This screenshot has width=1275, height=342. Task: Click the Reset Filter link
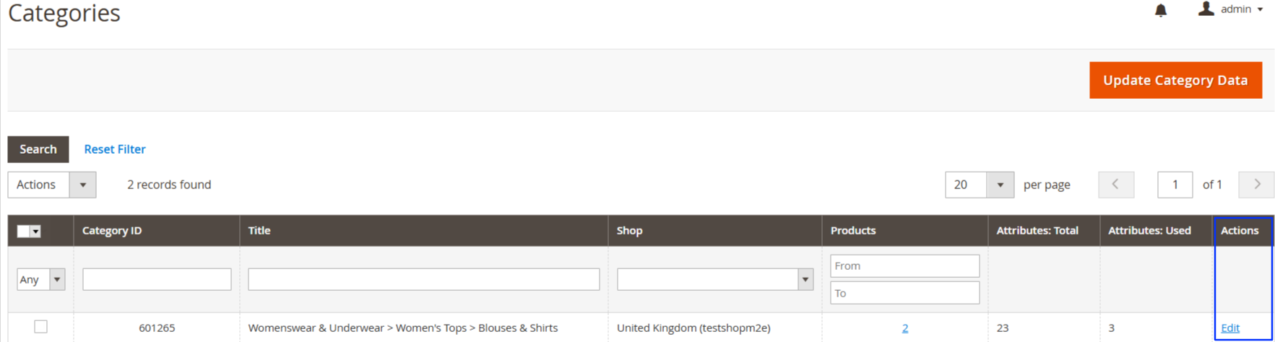(115, 149)
